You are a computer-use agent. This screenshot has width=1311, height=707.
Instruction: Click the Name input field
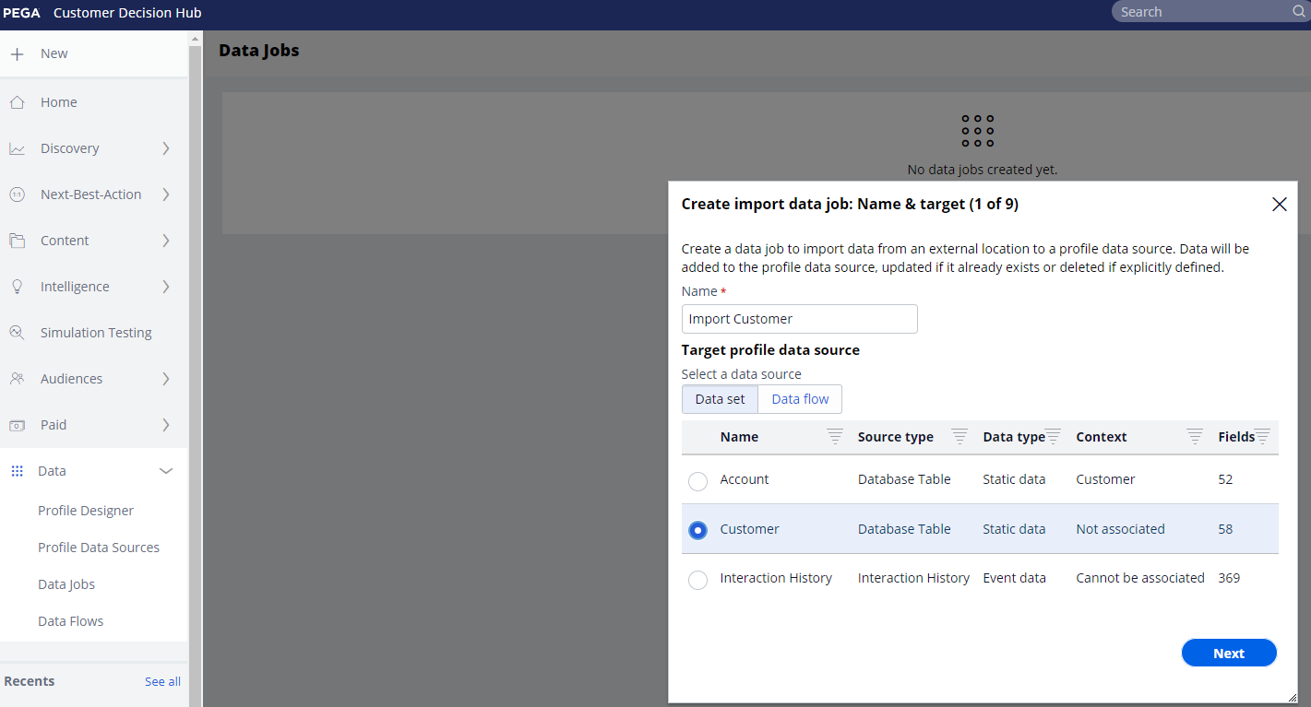[800, 319]
